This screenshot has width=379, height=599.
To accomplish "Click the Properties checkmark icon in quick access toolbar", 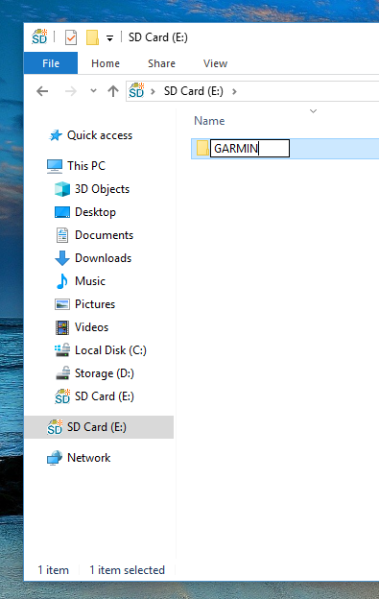I will (71, 37).
